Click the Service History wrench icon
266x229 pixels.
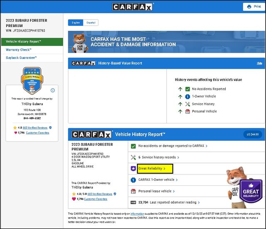pyautogui.click(x=188, y=104)
